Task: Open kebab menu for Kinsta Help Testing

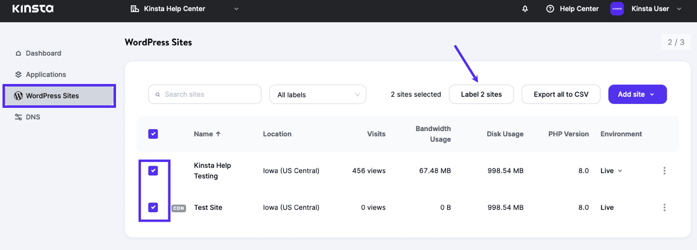Action: click(665, 170)
